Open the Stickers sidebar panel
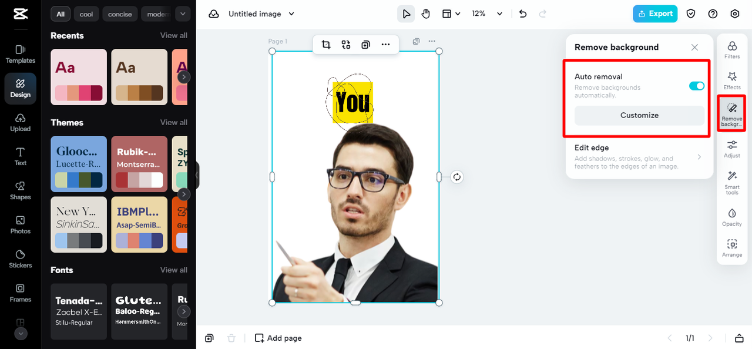Viewport: 752px width, 349px height. (x=21, y=259)
